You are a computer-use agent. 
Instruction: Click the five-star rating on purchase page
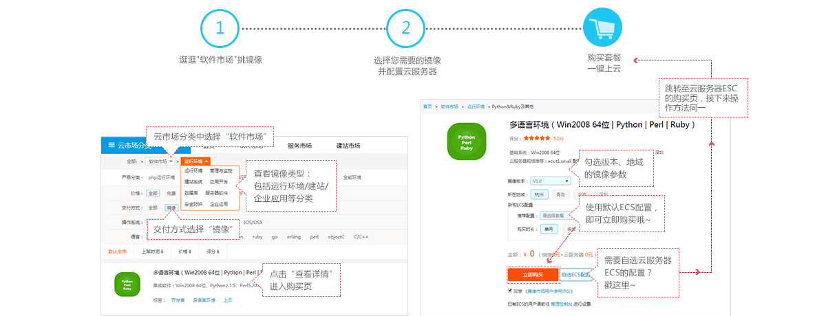click(537, 138)
